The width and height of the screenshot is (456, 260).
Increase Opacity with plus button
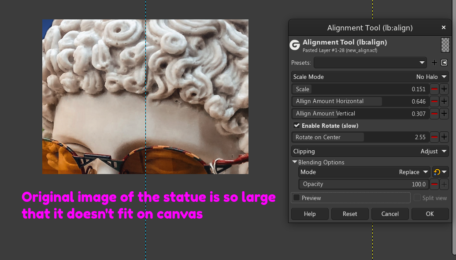(444, 184)
